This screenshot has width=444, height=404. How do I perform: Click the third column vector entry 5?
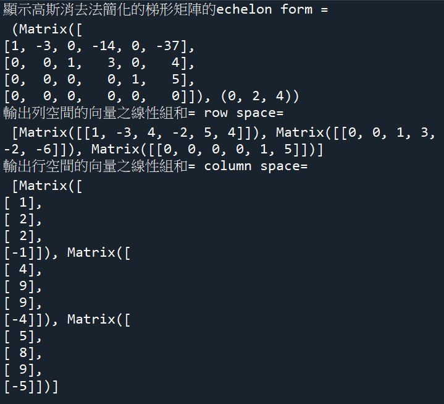click(23, 337)
